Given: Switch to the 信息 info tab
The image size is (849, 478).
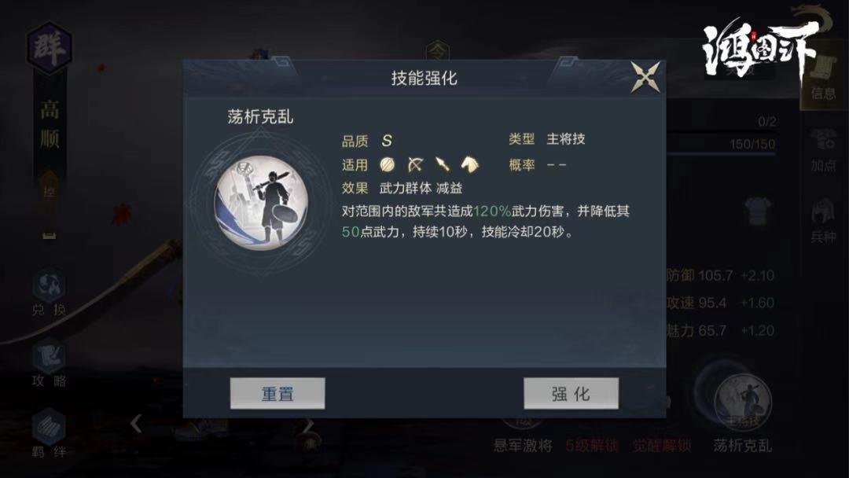Looking at the screenshot, I should point(823,79).
